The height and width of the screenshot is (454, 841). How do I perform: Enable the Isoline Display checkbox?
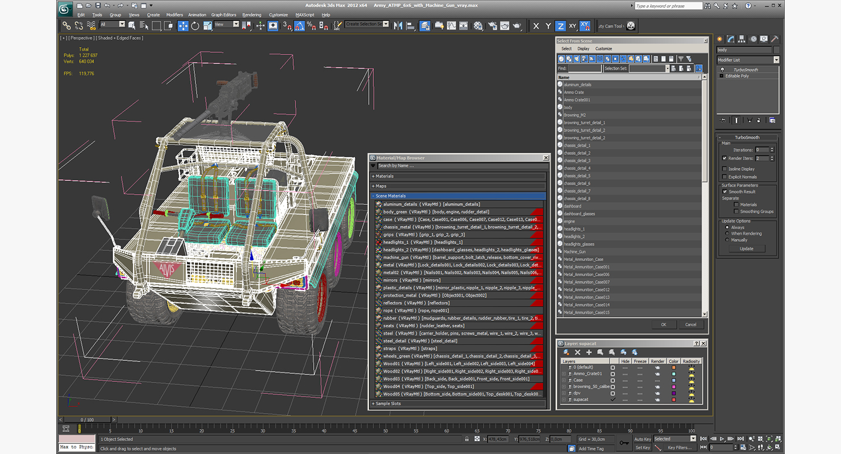pyautogui.click(x=724, y=169)
